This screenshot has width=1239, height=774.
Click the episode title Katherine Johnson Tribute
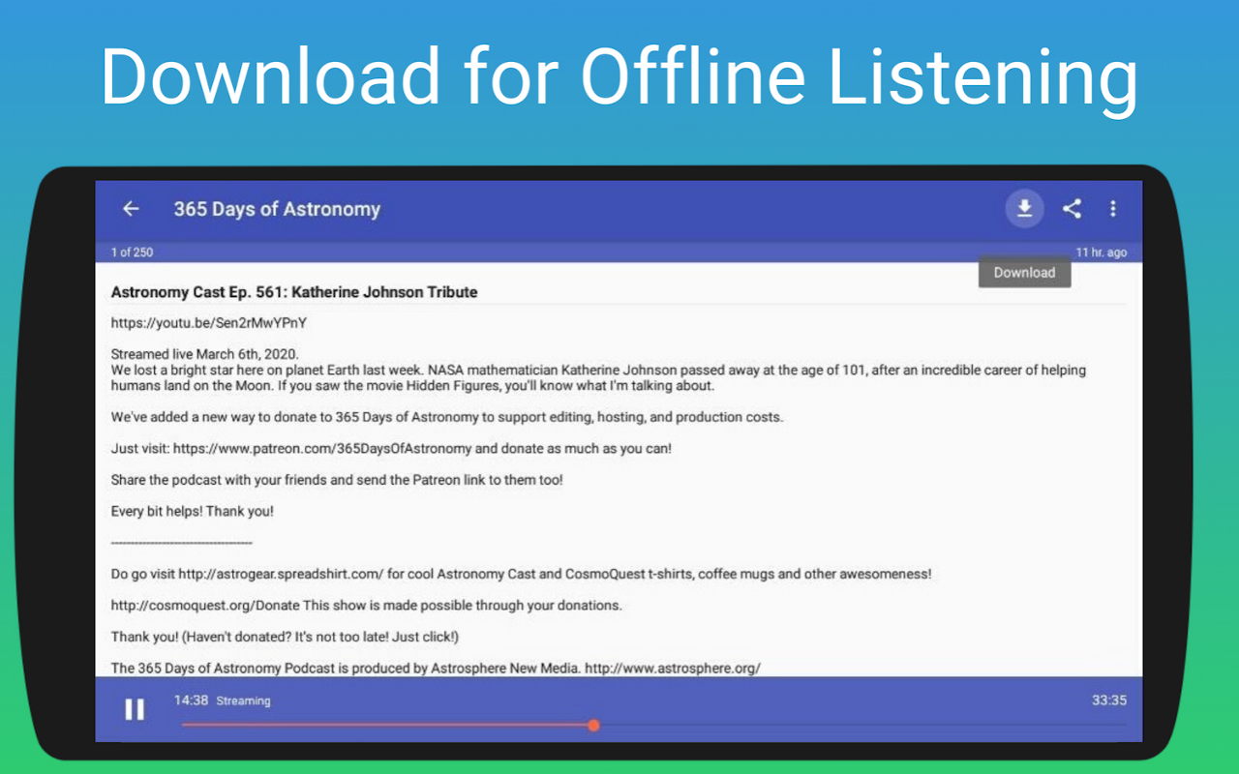[x=294, y=292]
